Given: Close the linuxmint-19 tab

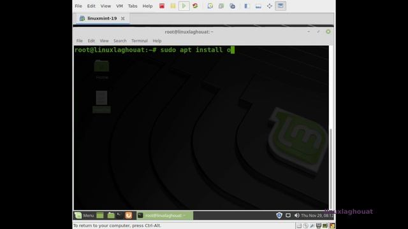Looking at the screenshot, I should (x=123, y=18).
